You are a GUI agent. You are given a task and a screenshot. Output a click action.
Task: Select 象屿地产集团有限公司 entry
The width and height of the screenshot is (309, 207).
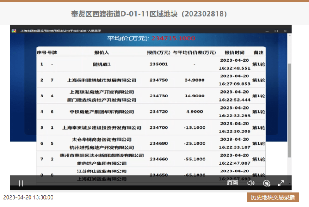click(x=102, y=163)
